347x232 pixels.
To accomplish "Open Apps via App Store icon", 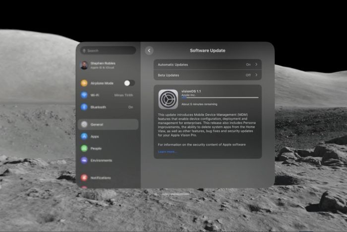I will coord(84,136).
